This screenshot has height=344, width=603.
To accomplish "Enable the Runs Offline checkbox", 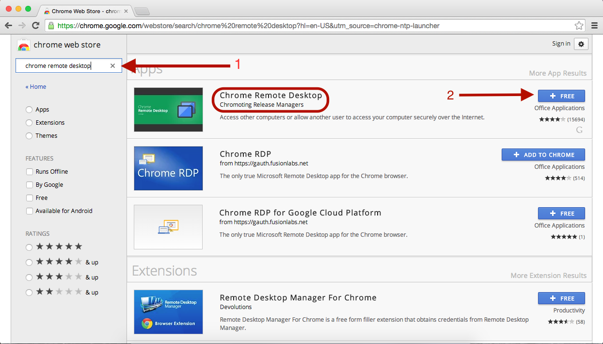I will point(30,172).
